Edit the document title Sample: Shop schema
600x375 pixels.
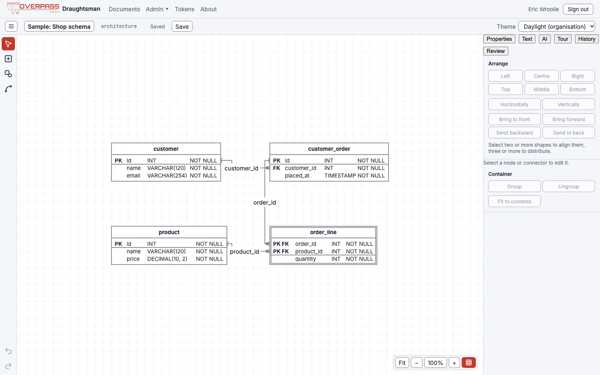click(x=59, y=26)
